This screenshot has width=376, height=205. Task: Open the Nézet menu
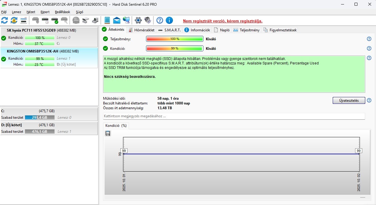31,12
